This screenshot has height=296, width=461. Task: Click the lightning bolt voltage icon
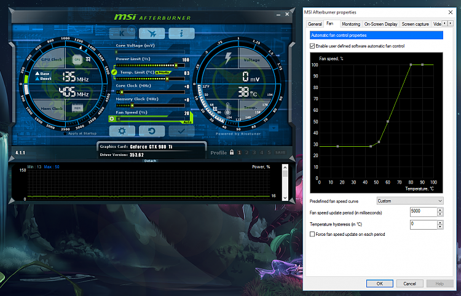228,58
